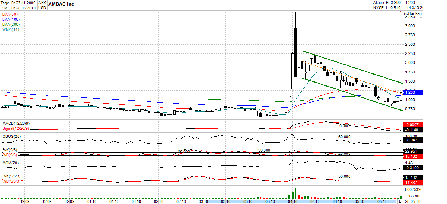Click the change value '-14.3/-0.20'
The height and width of the screenshot is (204, 447).
[x=413, y=8]
